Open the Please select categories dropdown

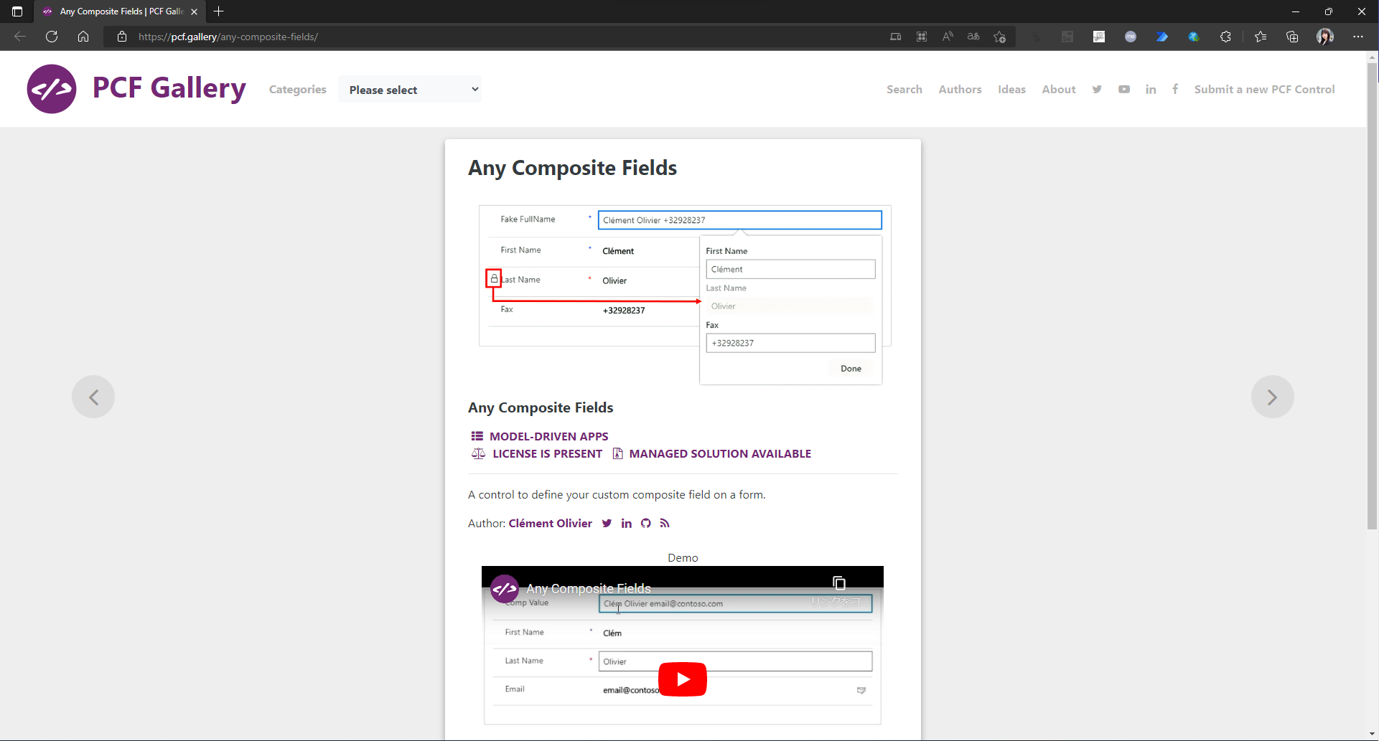(410, 89)
